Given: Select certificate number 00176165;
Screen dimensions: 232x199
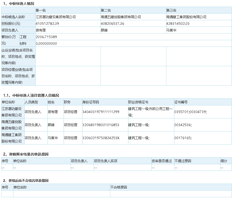Looking at the screenshot, I should pos(183,138).
